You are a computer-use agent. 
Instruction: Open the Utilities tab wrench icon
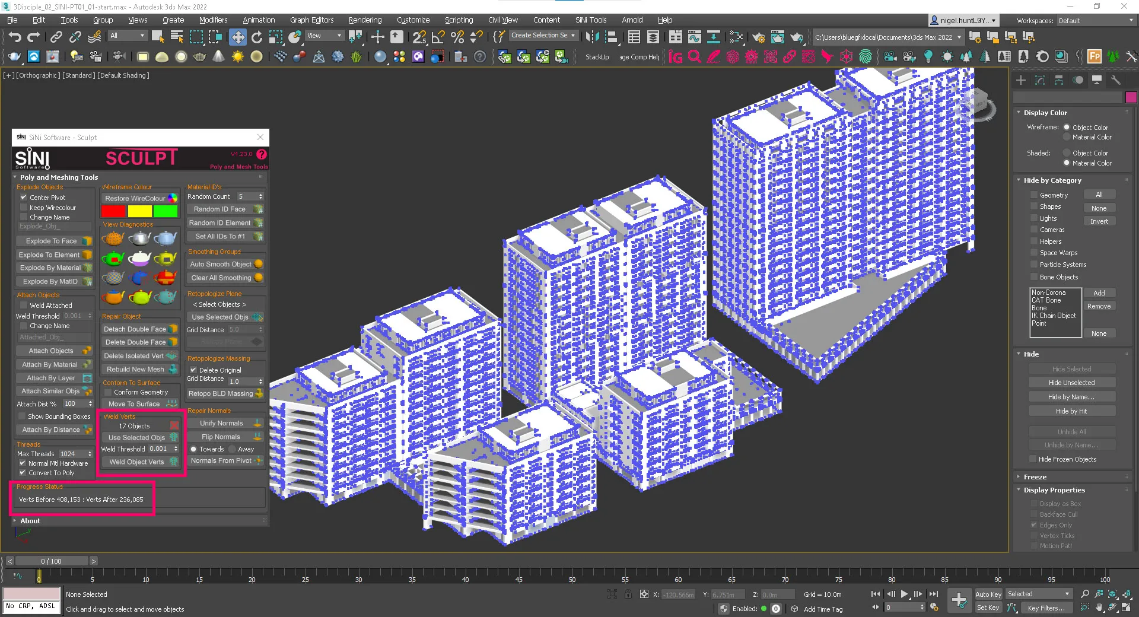[x=1116, y=80]
